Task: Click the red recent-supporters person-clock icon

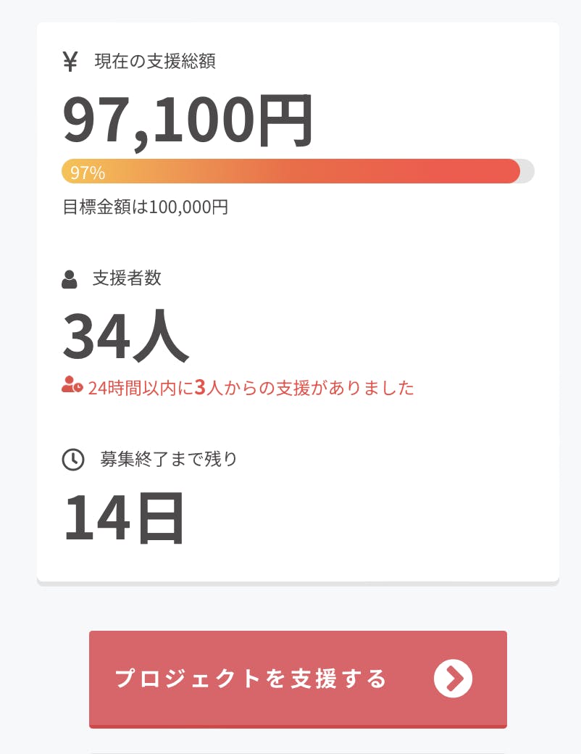Action: point(72,386)
